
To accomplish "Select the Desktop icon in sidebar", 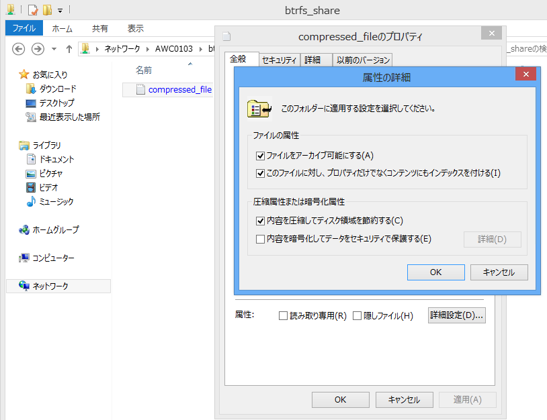I will click(30, 103).
